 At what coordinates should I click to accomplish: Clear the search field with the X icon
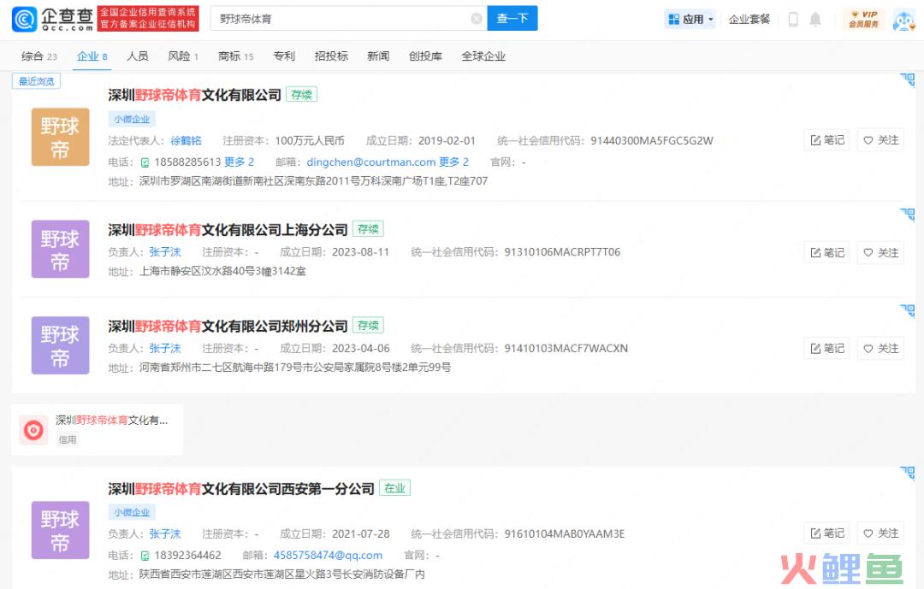pos(477,19)
